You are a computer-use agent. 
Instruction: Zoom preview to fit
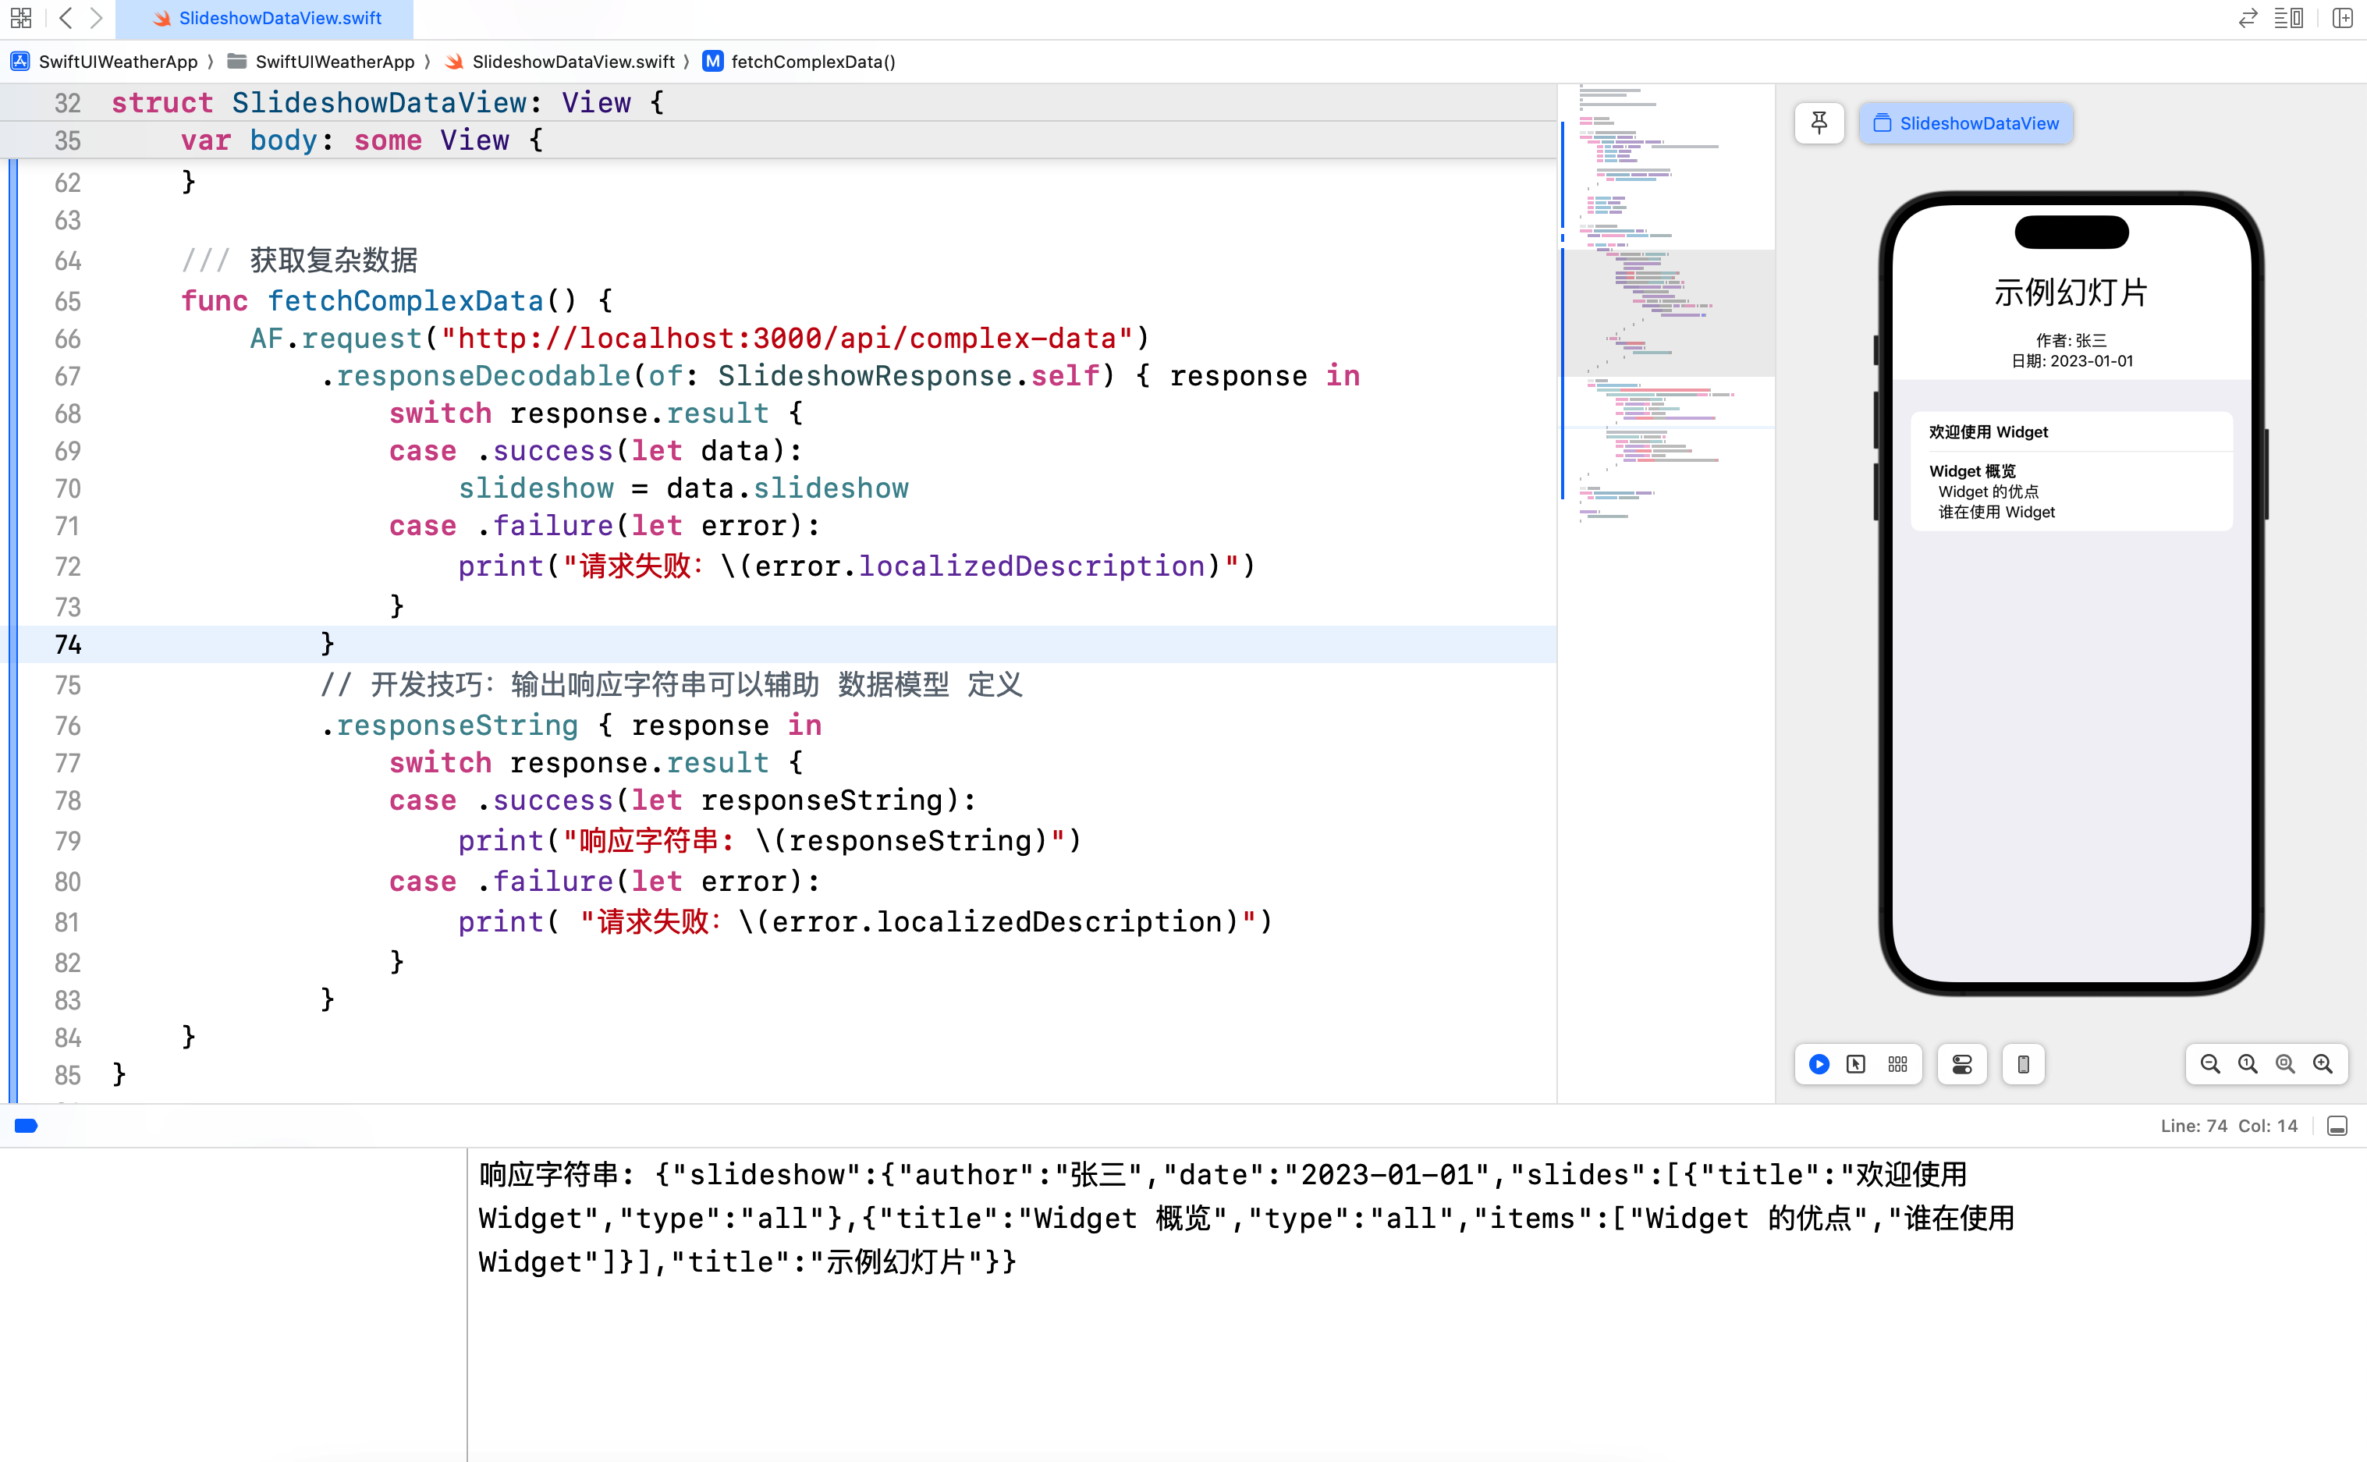(x=2285, y=1063)
